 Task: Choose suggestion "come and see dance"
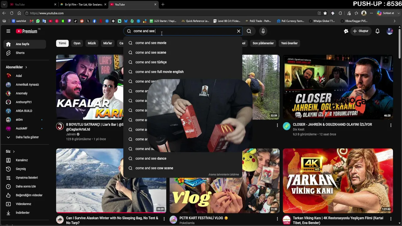point(183,159)
